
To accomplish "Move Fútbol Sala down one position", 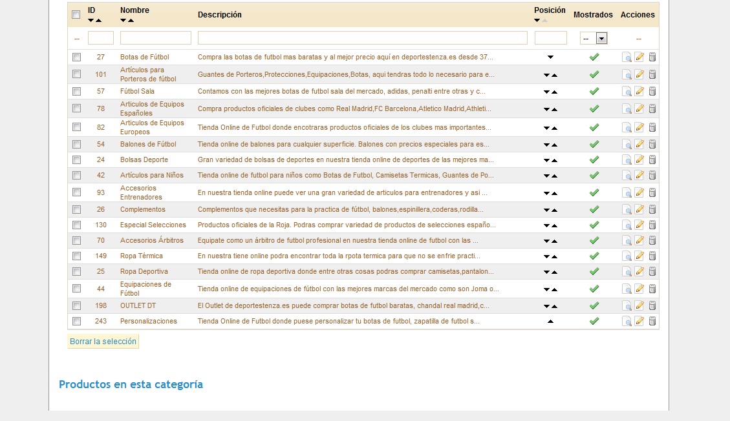I will (x=546, y=92).
